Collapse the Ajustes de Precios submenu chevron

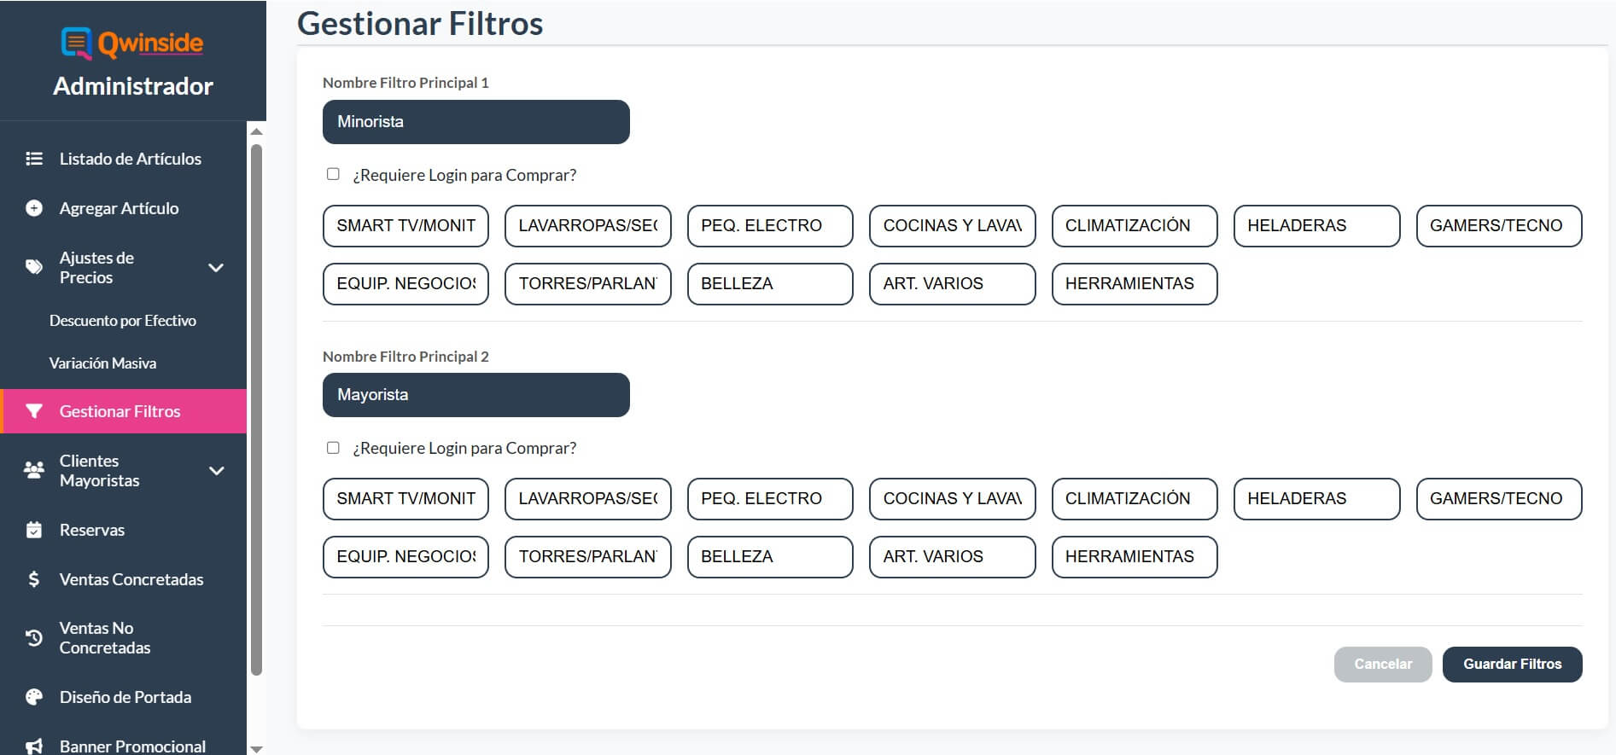coord(217,268)
